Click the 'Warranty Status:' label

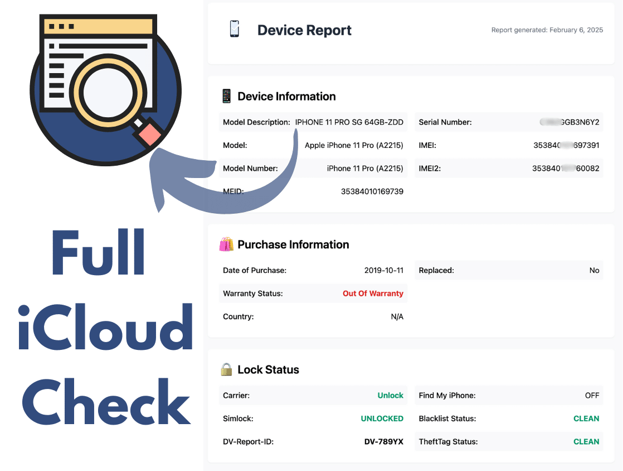coord(252,293)
